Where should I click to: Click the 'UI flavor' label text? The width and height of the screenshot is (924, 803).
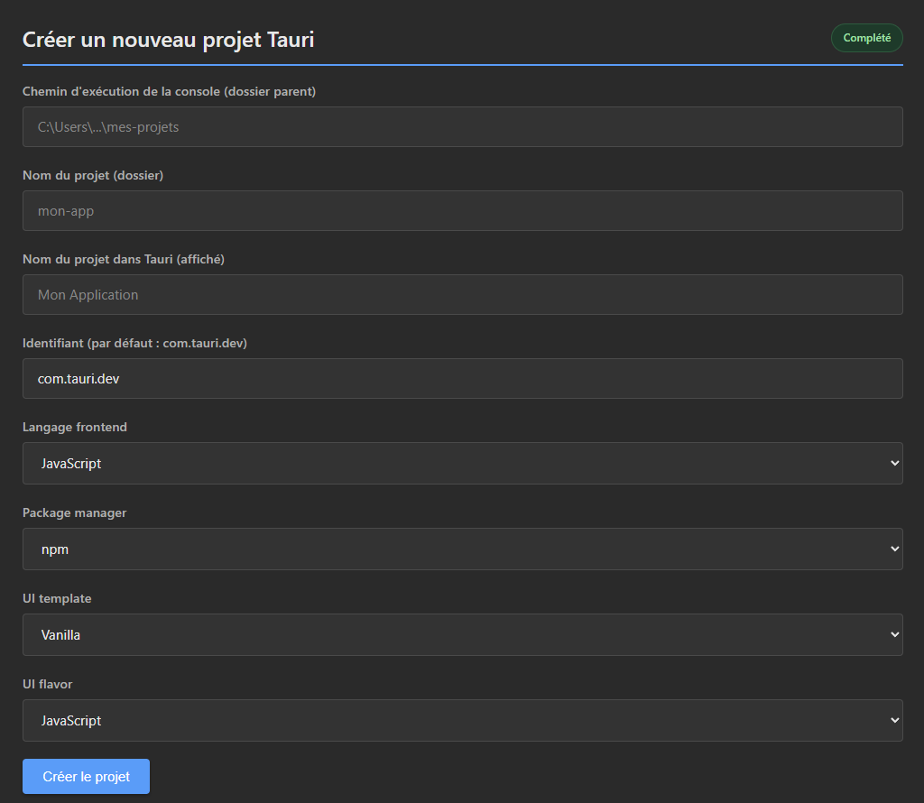[x=47, y=684]
